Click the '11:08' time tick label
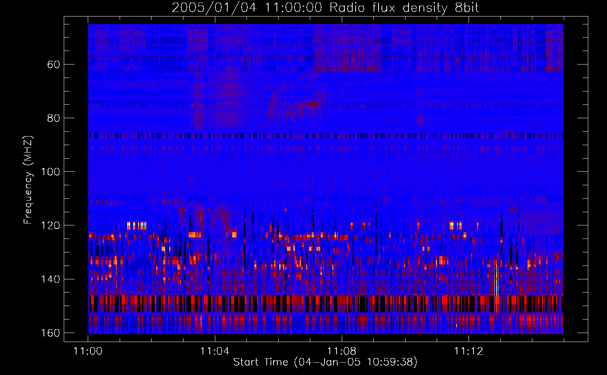Image resolution: width=607 pixels, height=375 pixels. click(x=341, y=351)
